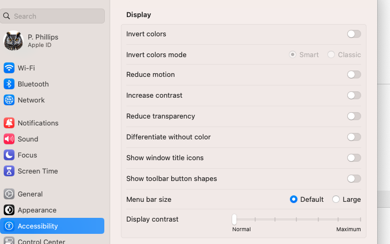Click the Wi-Fi icon in sidebar
The image size is (390, 244).
pos(9,68)
